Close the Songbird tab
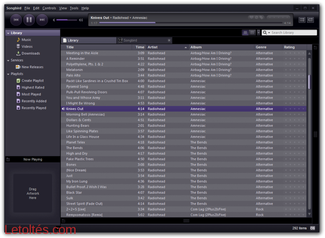Viewport: 325px width, 238px height. click(x=169, y=40)
